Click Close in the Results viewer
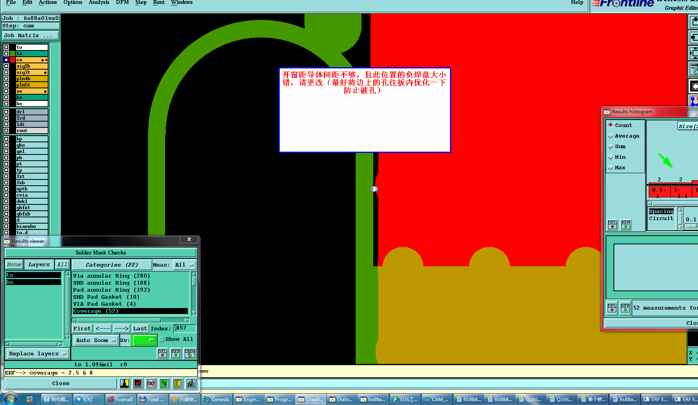The image size is (698, 405). click(61, 383)
